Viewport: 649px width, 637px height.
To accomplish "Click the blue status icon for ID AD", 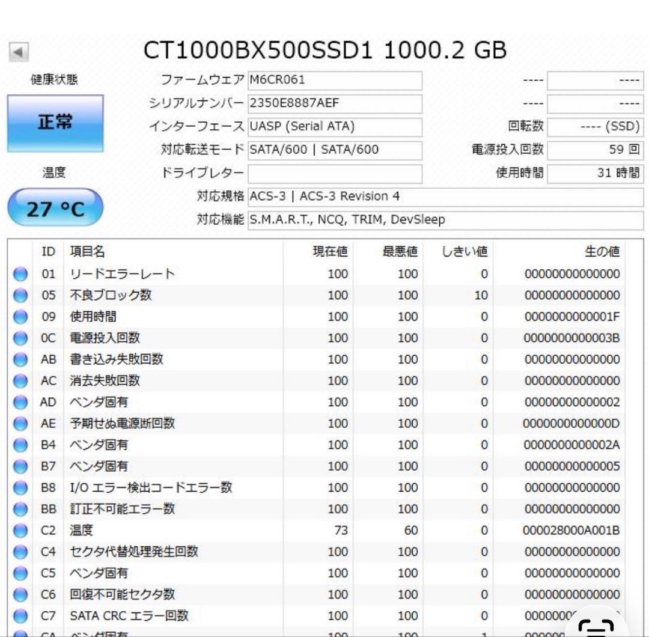I will (x=20, y=402).
